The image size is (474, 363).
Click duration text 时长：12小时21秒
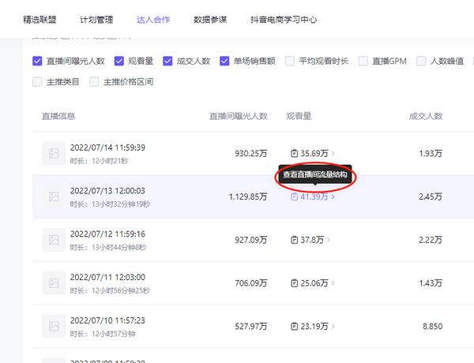coord(100,161)
